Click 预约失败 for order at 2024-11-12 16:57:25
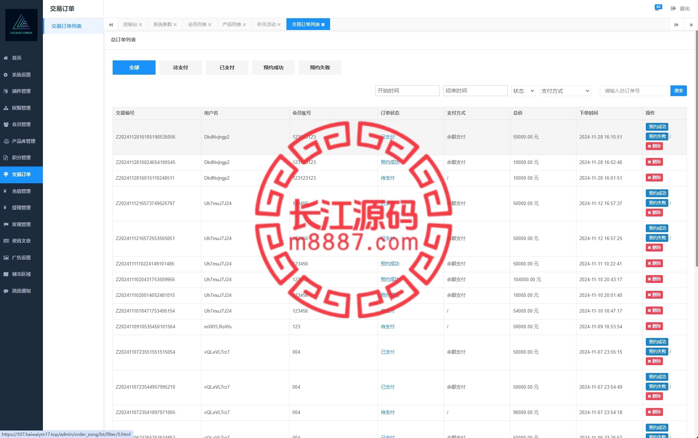Image resolution: width=698 pixels, height=438 pixels. tap(657, 238)
